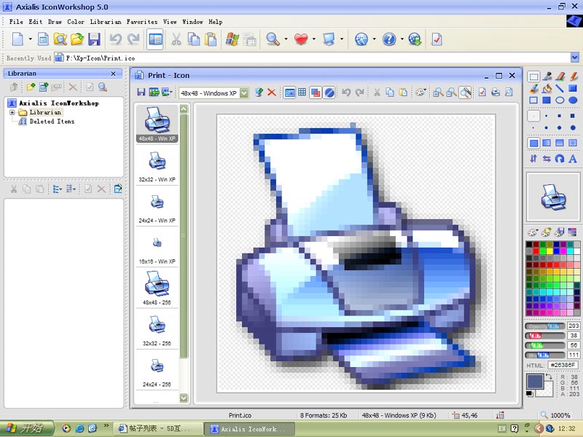Open the help question mark dropdown arrow

402,39
